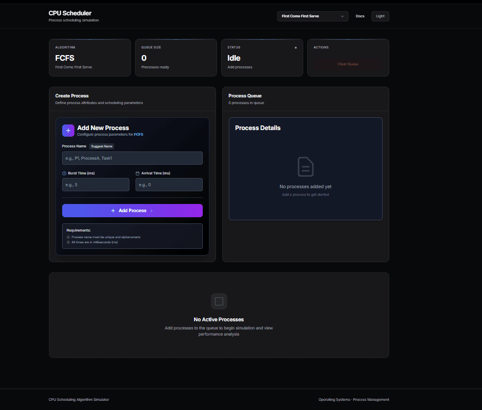Click the clock icon beside Burst Time label
Screen dimensions: 482x410
[64, 173]
